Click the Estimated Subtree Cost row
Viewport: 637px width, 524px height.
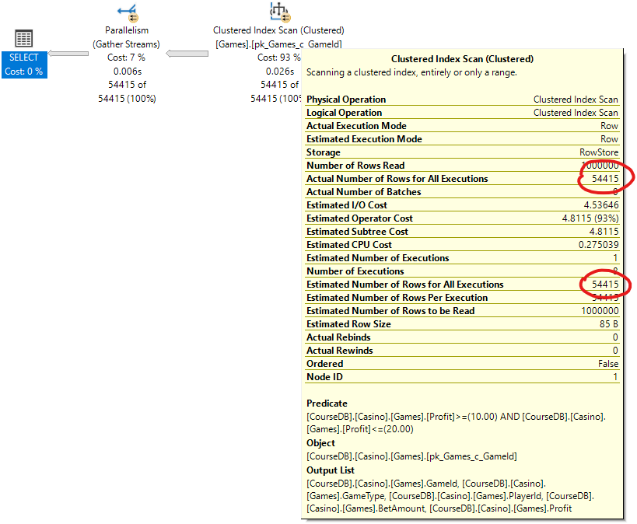462,232
